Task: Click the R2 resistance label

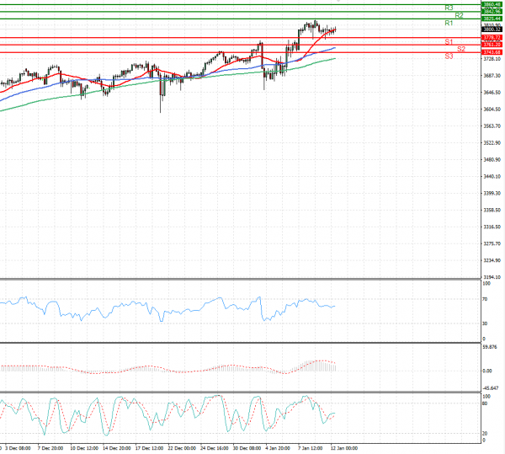Action: point(459,15)
